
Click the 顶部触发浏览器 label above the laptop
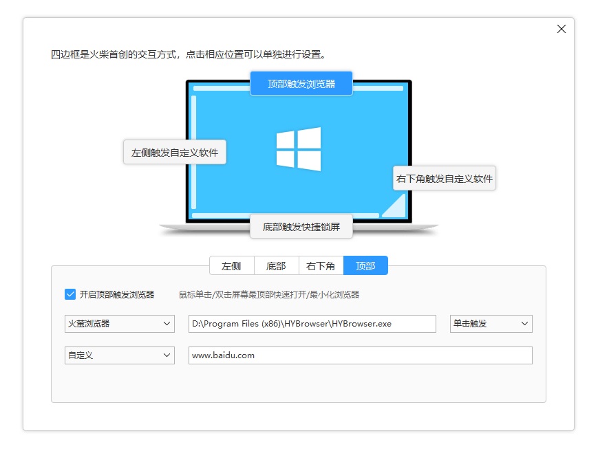[302, 83]
